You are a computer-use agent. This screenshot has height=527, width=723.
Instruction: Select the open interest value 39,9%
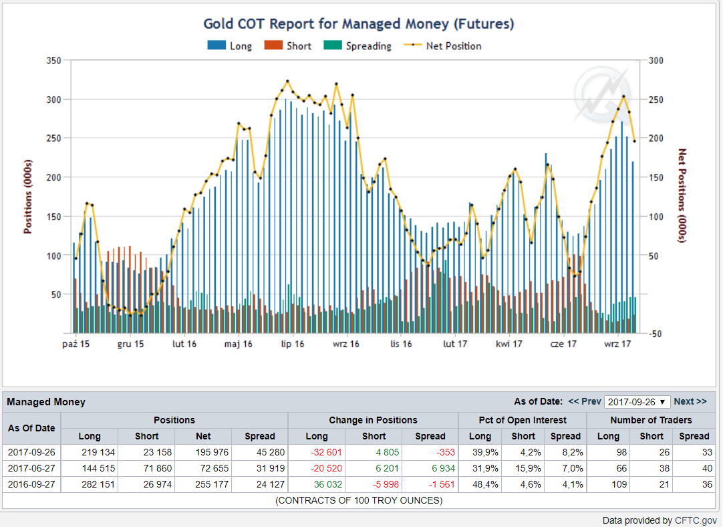click(x=485, y=452)
